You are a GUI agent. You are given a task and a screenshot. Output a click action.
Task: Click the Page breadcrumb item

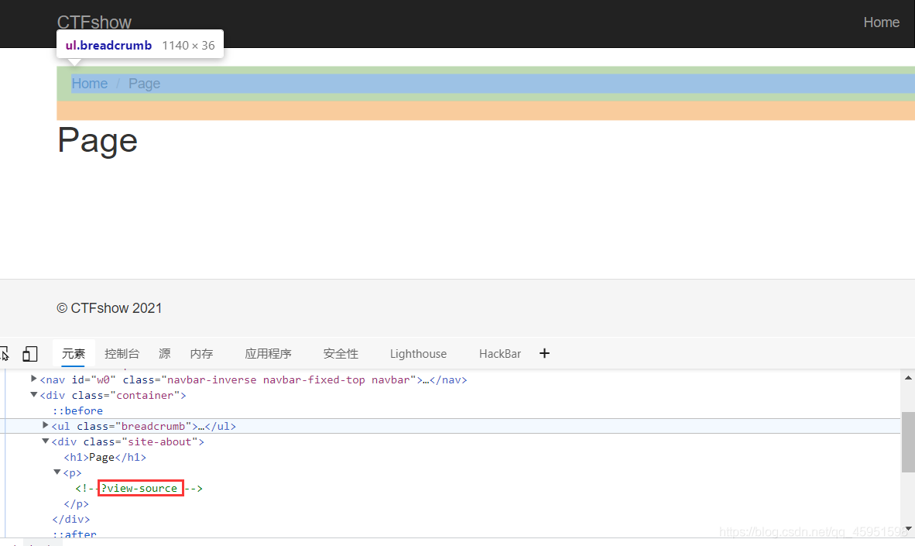tap(144, 84)
